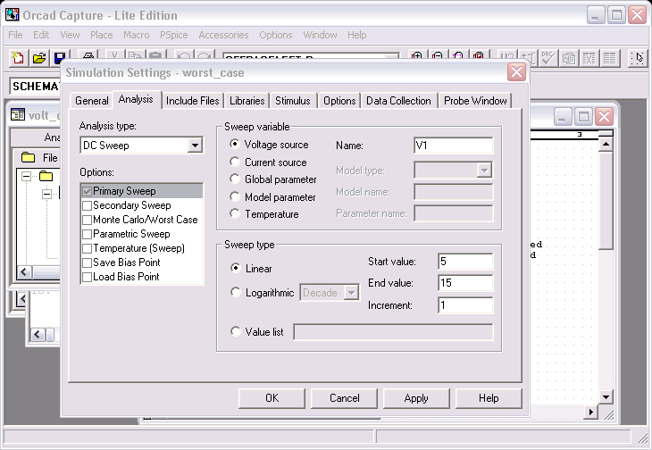Click the root folder icon in project tree
652x450 pixels.
coord(46,176)
